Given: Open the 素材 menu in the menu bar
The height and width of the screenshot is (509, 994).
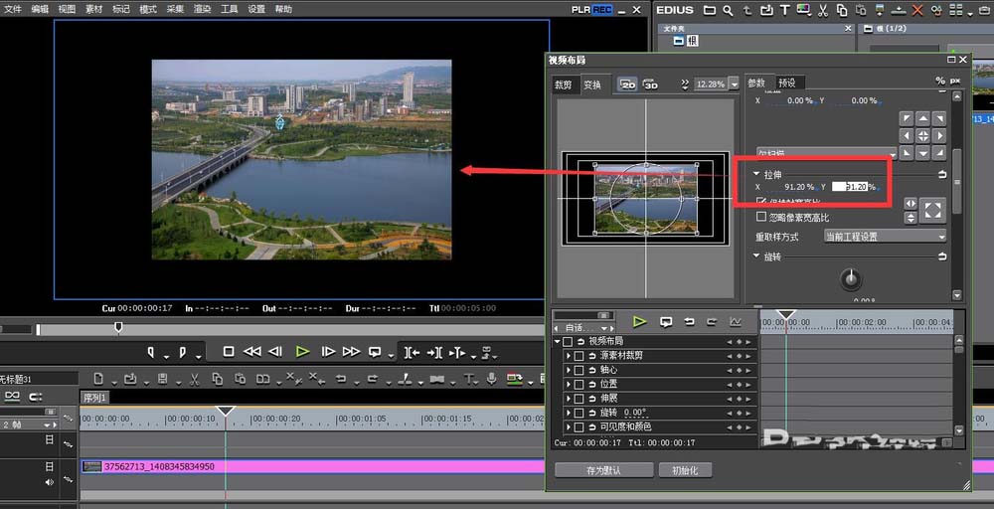Looking at the screenshot, I should 94,9.
